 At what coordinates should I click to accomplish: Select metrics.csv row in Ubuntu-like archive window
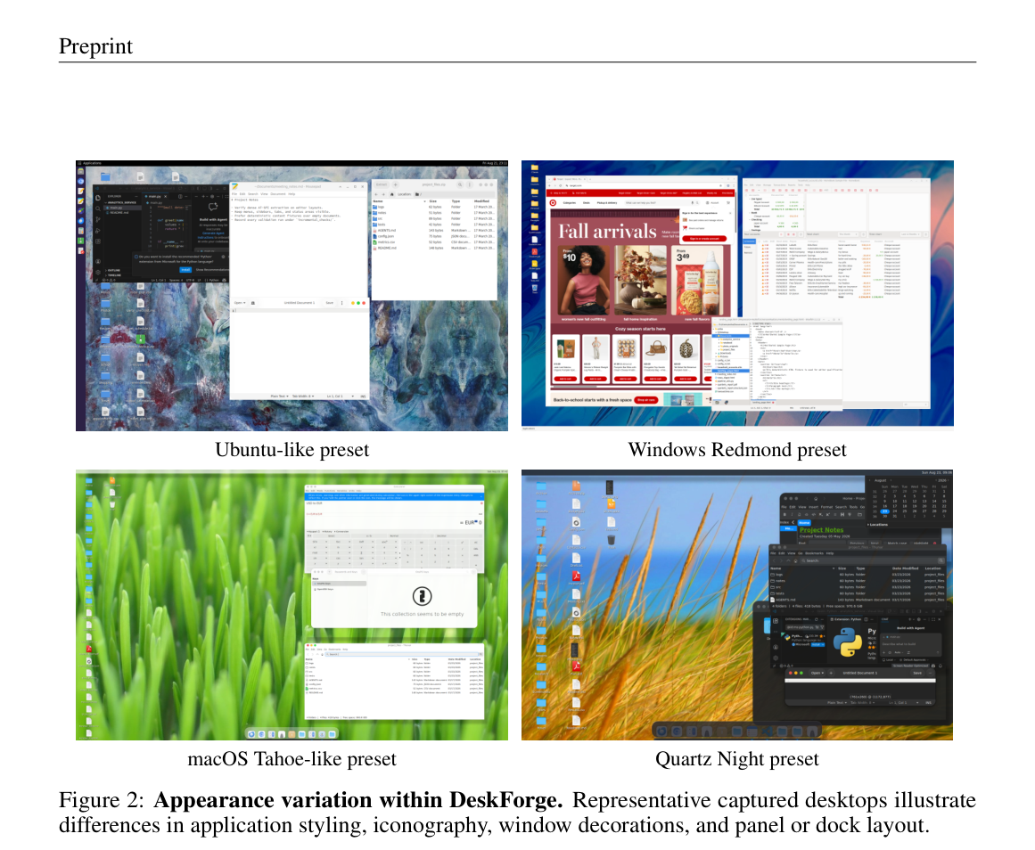[433, 242]
